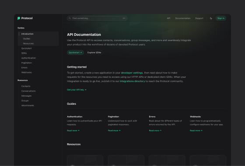The height and width of the screenshot is (166, 245).
Task: Follow the integrations directory link
Action: click(132, 81)
